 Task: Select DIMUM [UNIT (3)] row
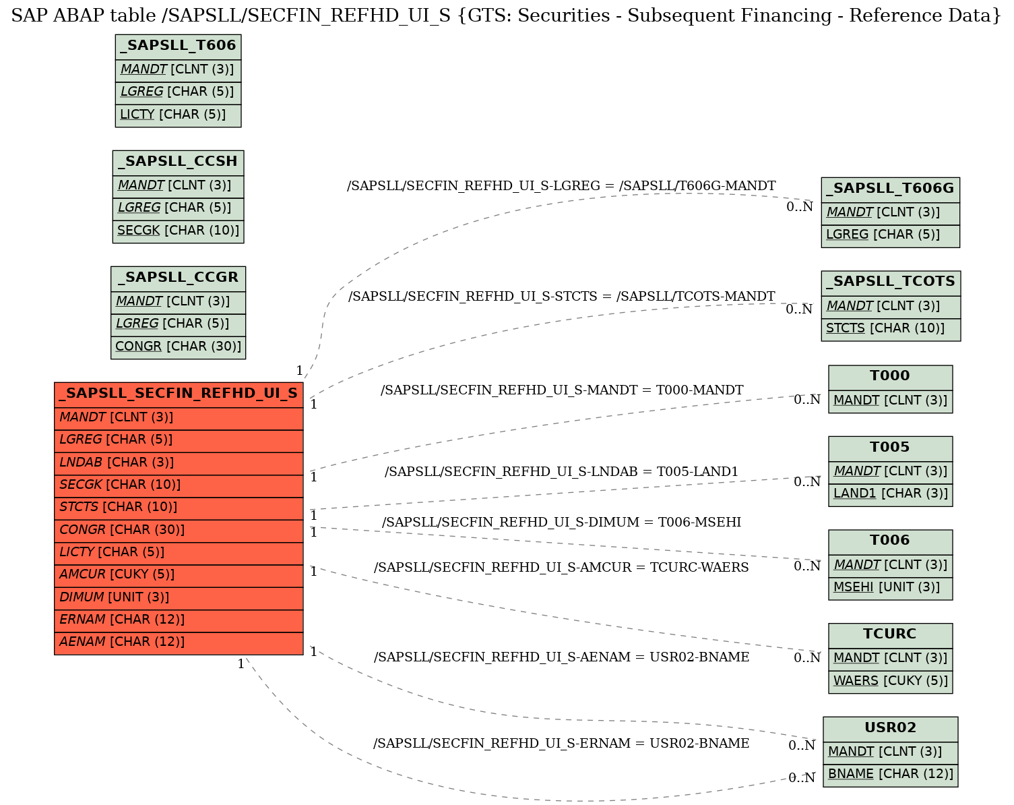(179, 598)
